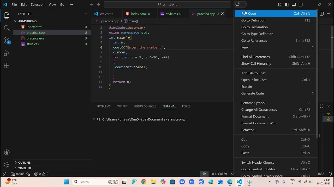Choose Run Code from context menu
The height and width of the screenshot is (187, 334).
pos(276,14)
